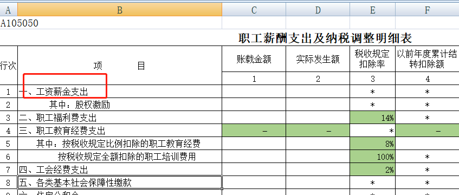
Task: Click column number 1 under 账载金额
Action: coord(254,79)
